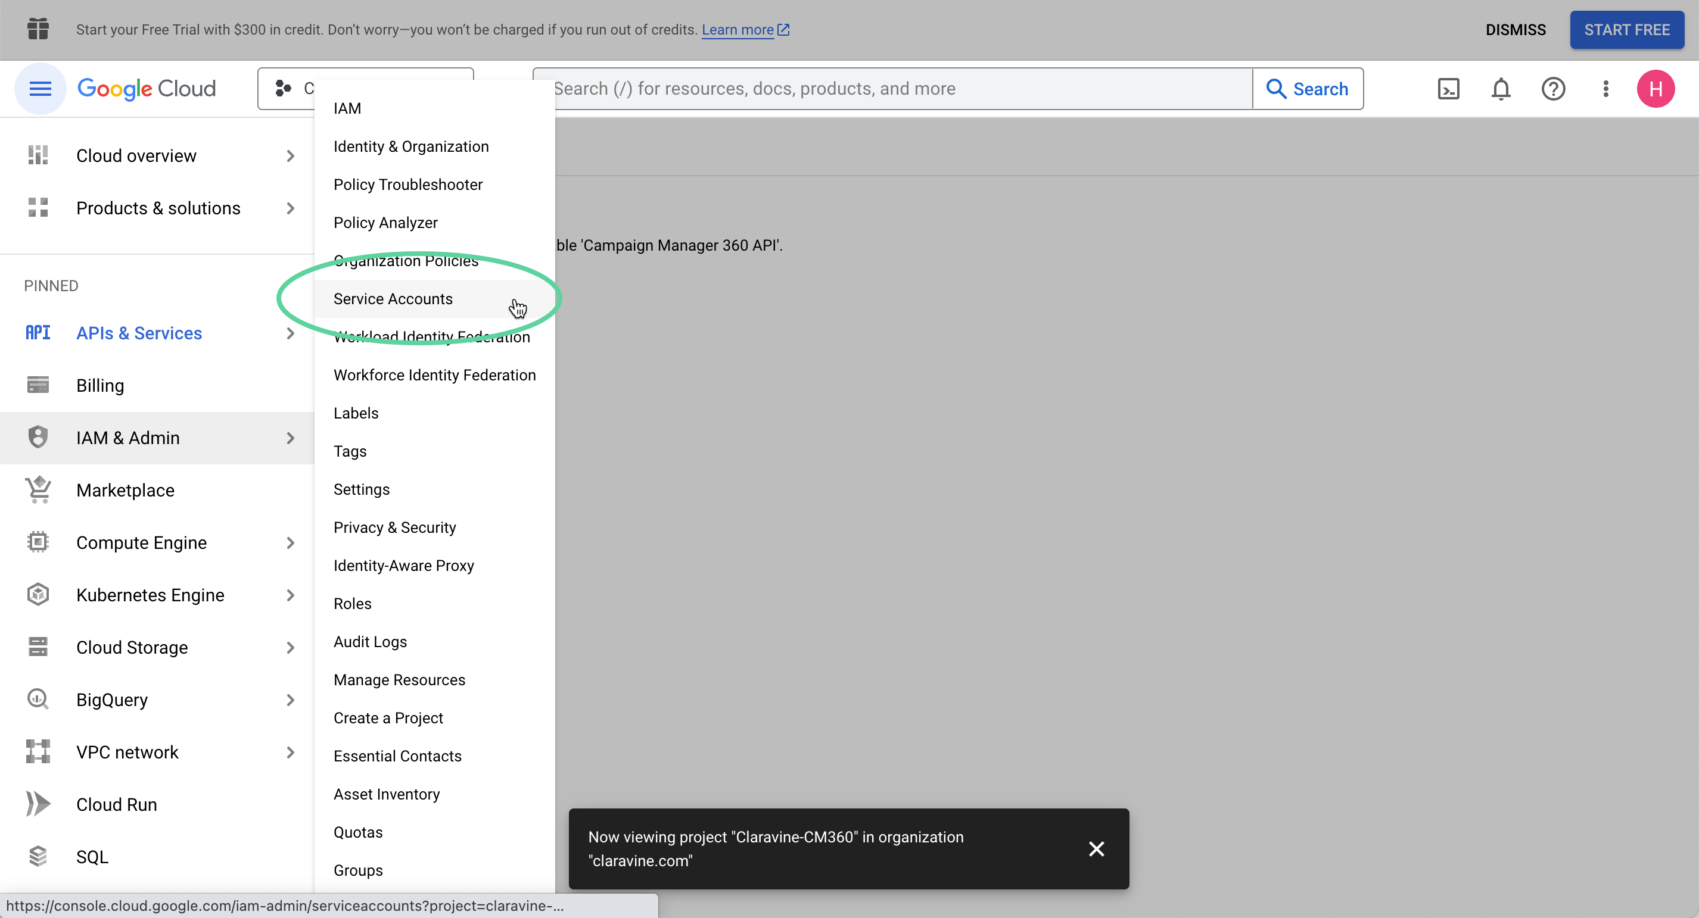The height and width of the screenshot is (918, 1699).
Task: Click the IAM & Admin shield icon
Action: point(38,438)
